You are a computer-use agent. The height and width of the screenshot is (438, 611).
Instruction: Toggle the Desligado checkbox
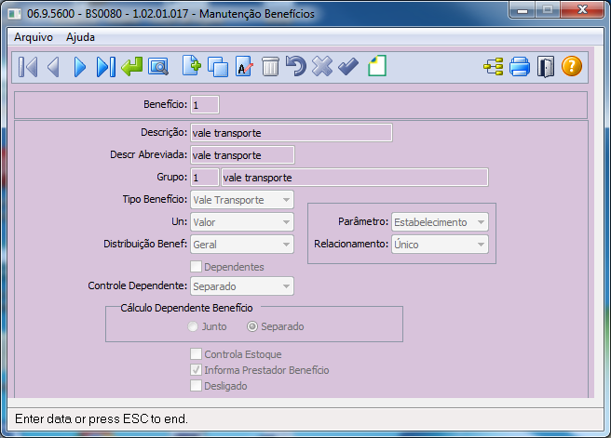tap(196, 386)
